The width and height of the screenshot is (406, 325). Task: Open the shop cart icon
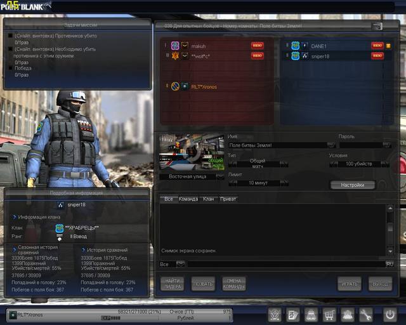(x=329, y=315)
